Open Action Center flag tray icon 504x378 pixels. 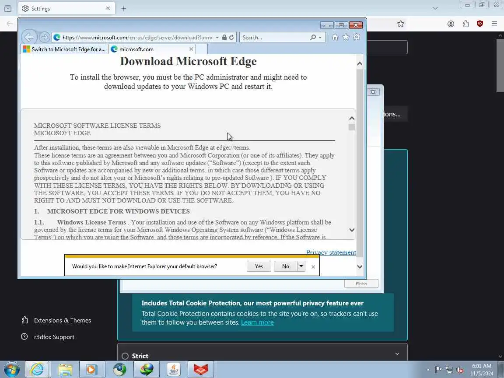click(x=438, y=370)
